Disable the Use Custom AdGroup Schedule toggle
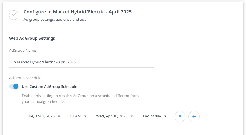The height and width of the screenshot is (135, 246). pos(14,86)
